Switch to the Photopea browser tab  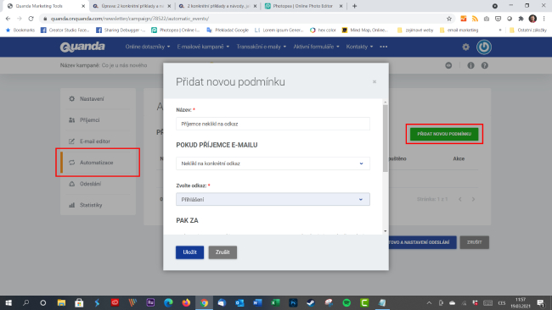(x=303, y=6)
